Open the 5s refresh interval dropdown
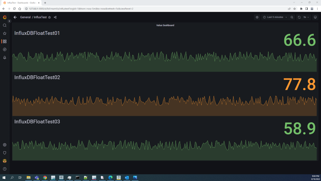 pos(306,17)
